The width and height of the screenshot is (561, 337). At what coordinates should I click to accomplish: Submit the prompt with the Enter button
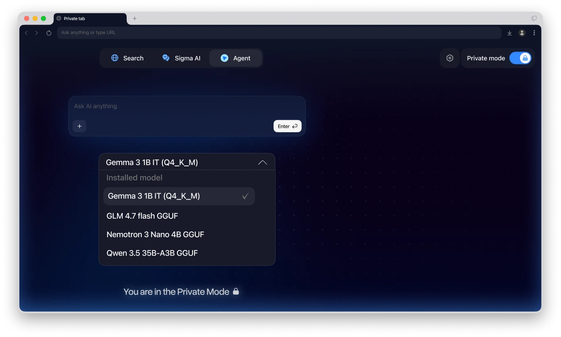287,126
